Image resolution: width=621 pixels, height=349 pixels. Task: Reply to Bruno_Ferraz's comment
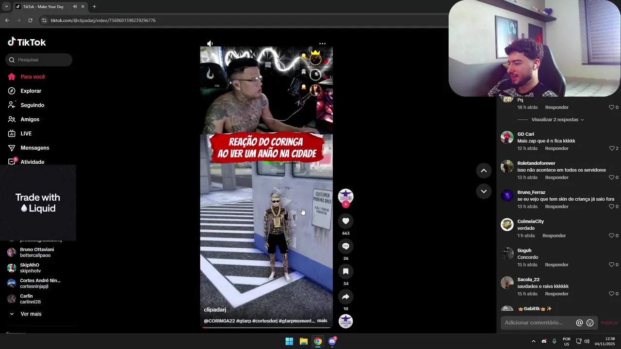click(x=556, y=206)
